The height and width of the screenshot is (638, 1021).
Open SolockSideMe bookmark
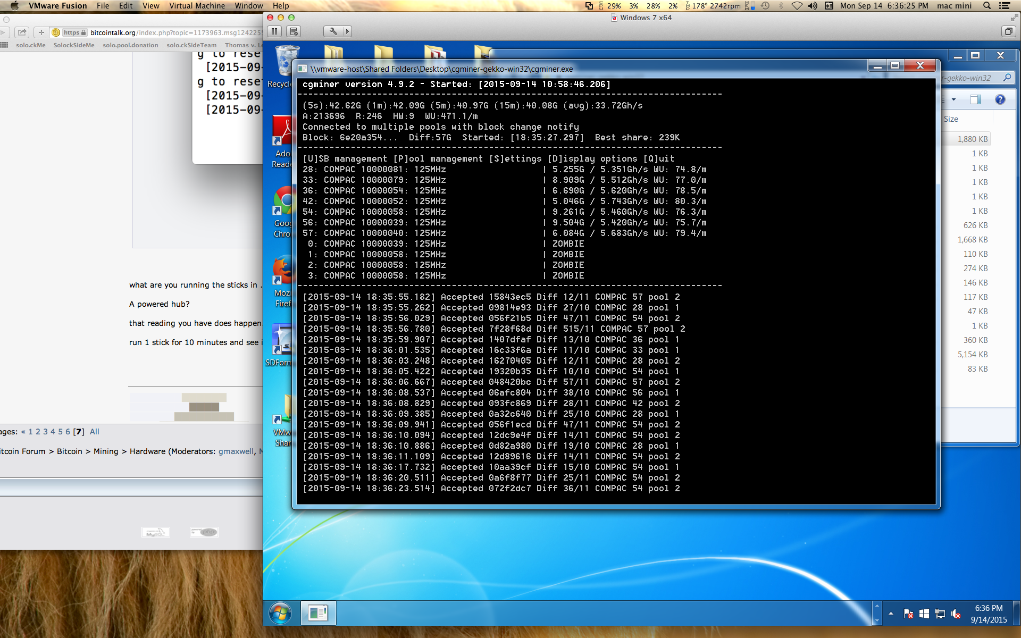74,45
